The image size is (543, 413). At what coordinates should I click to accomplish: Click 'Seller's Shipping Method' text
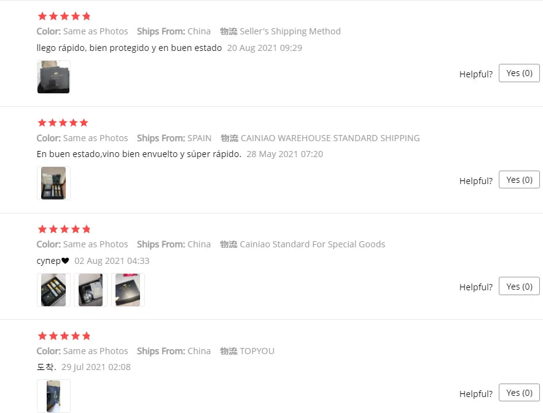[x=290, y=31]
